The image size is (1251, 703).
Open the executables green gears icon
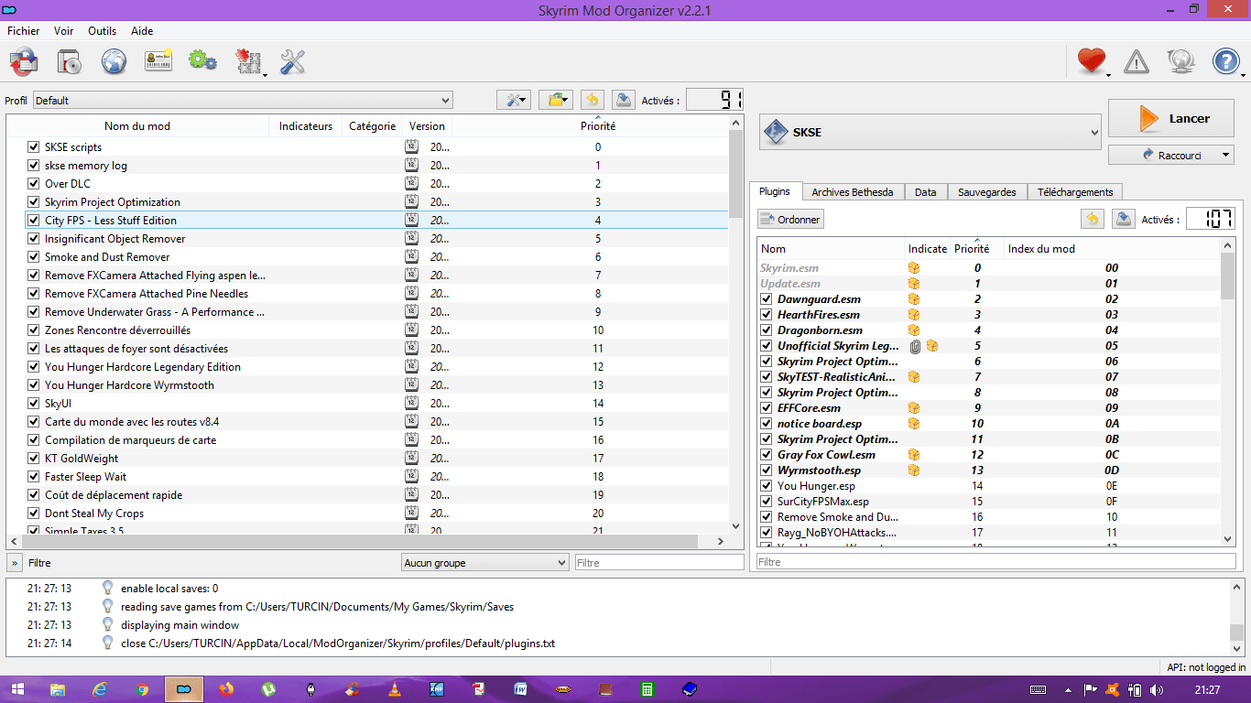(x=202, y=61)
